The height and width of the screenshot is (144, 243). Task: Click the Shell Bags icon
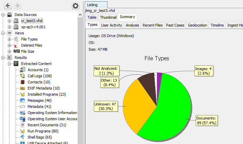[x=22, y=137]
